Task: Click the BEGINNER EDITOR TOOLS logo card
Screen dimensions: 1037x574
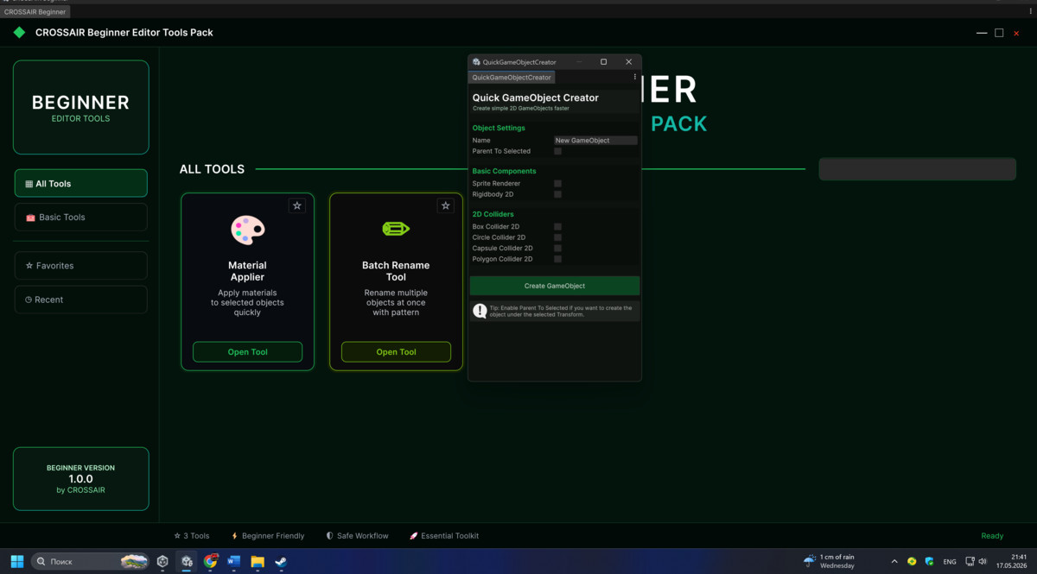Action: (81, 107)
